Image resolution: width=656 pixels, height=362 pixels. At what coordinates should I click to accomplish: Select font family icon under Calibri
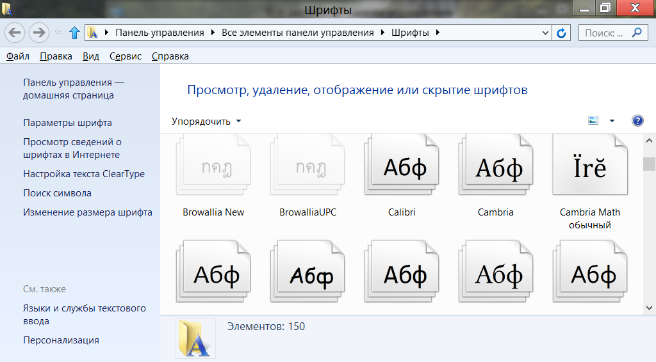[x=402, y=271]
